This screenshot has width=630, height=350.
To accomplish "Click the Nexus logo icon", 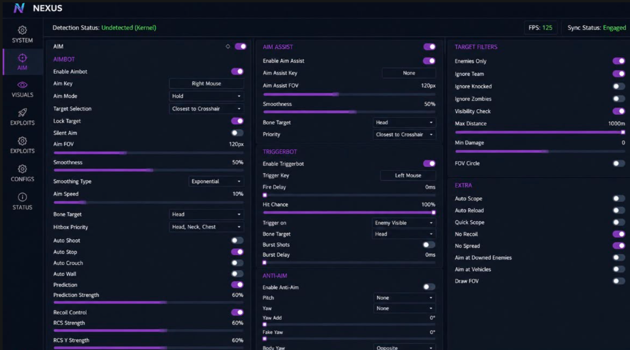I will tap(19, 8).
